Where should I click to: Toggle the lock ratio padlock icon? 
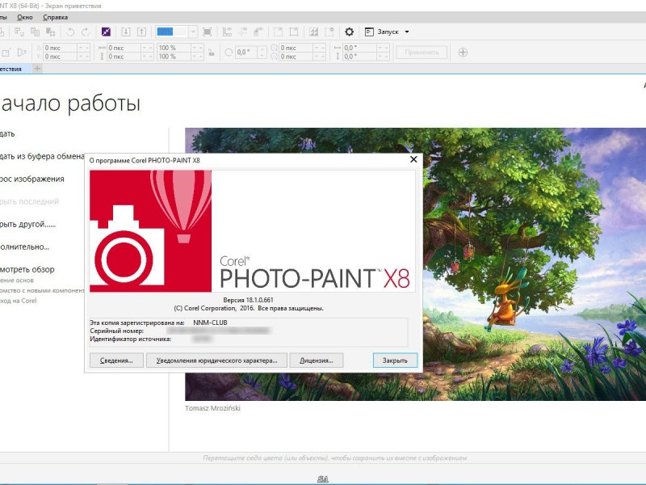pyautogui.click(x=212, y=53)
